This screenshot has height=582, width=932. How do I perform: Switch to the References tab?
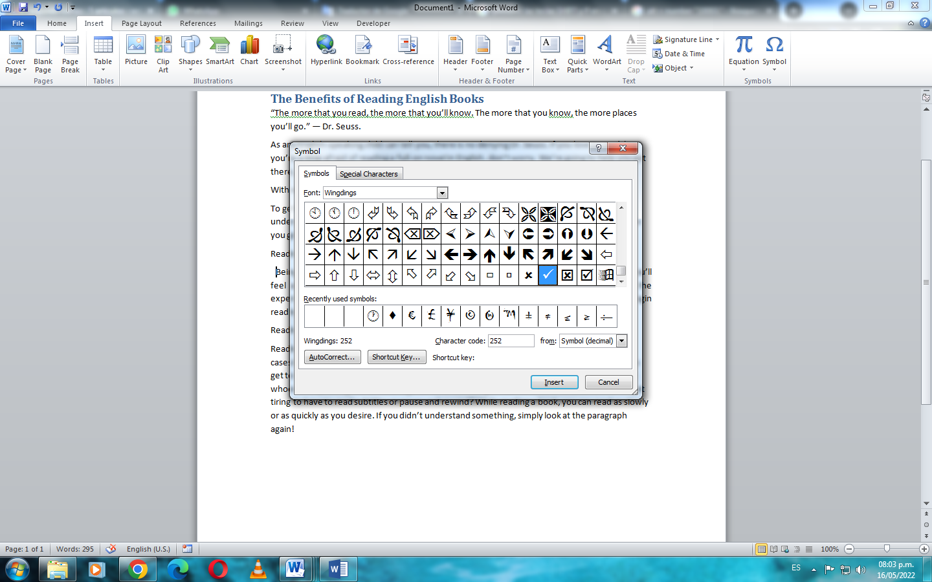(x=198, y=23)
